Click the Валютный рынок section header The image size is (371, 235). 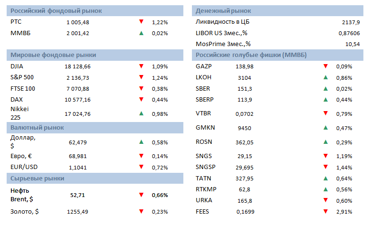[95, 127]
